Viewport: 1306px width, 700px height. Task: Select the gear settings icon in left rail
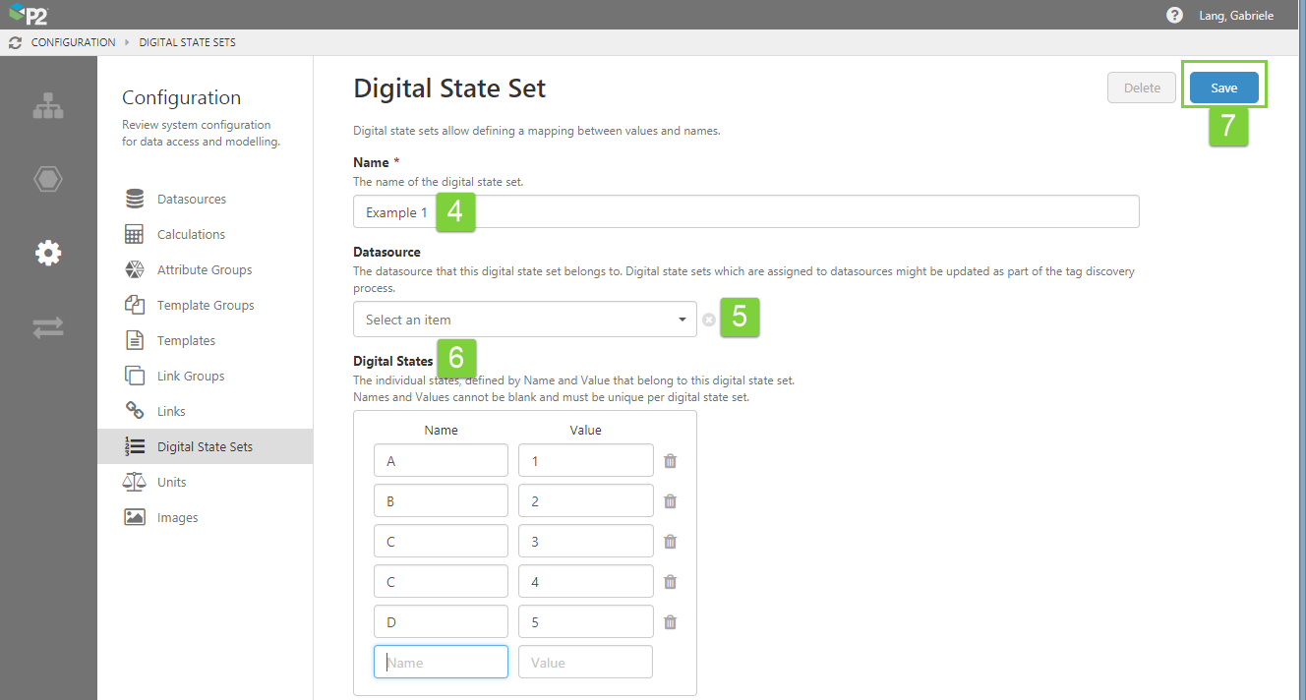[48, 254]
